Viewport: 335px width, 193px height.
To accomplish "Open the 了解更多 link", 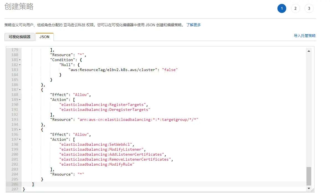I will click(x=193, y=25).
